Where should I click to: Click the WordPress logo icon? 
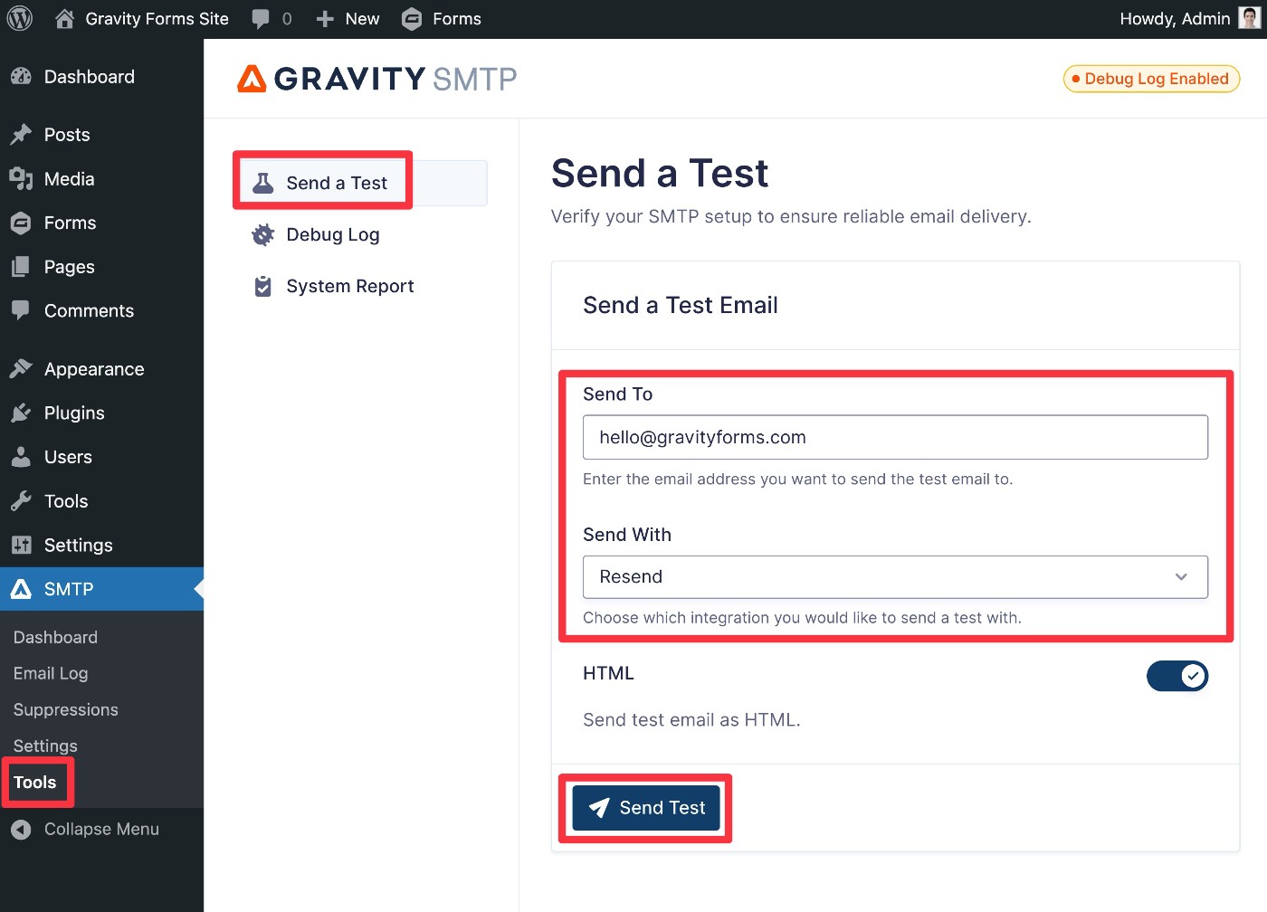pyautogui.click(x=20, y=19)
